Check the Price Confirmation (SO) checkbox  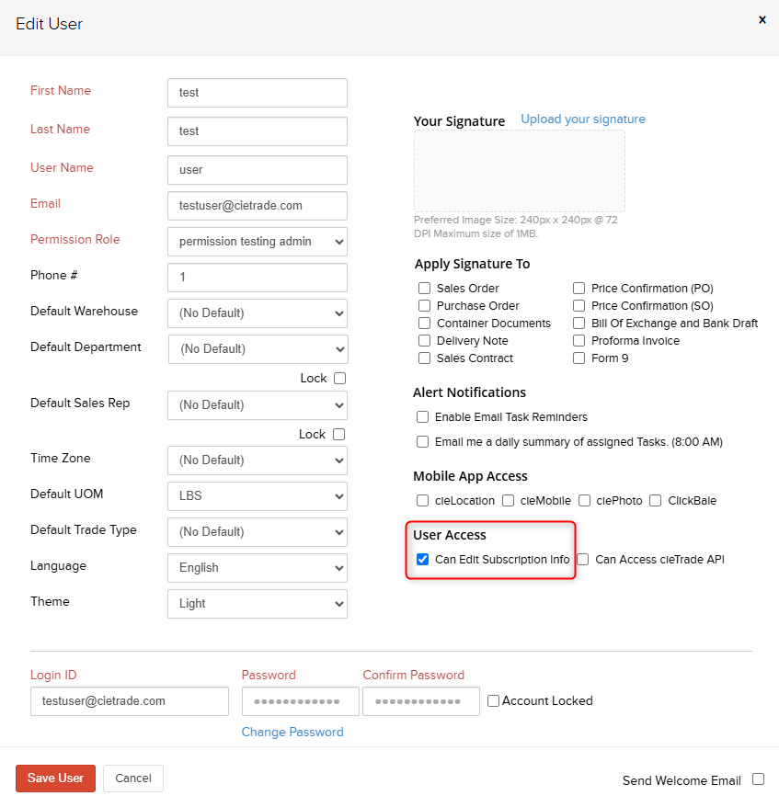tap(579, 306)
